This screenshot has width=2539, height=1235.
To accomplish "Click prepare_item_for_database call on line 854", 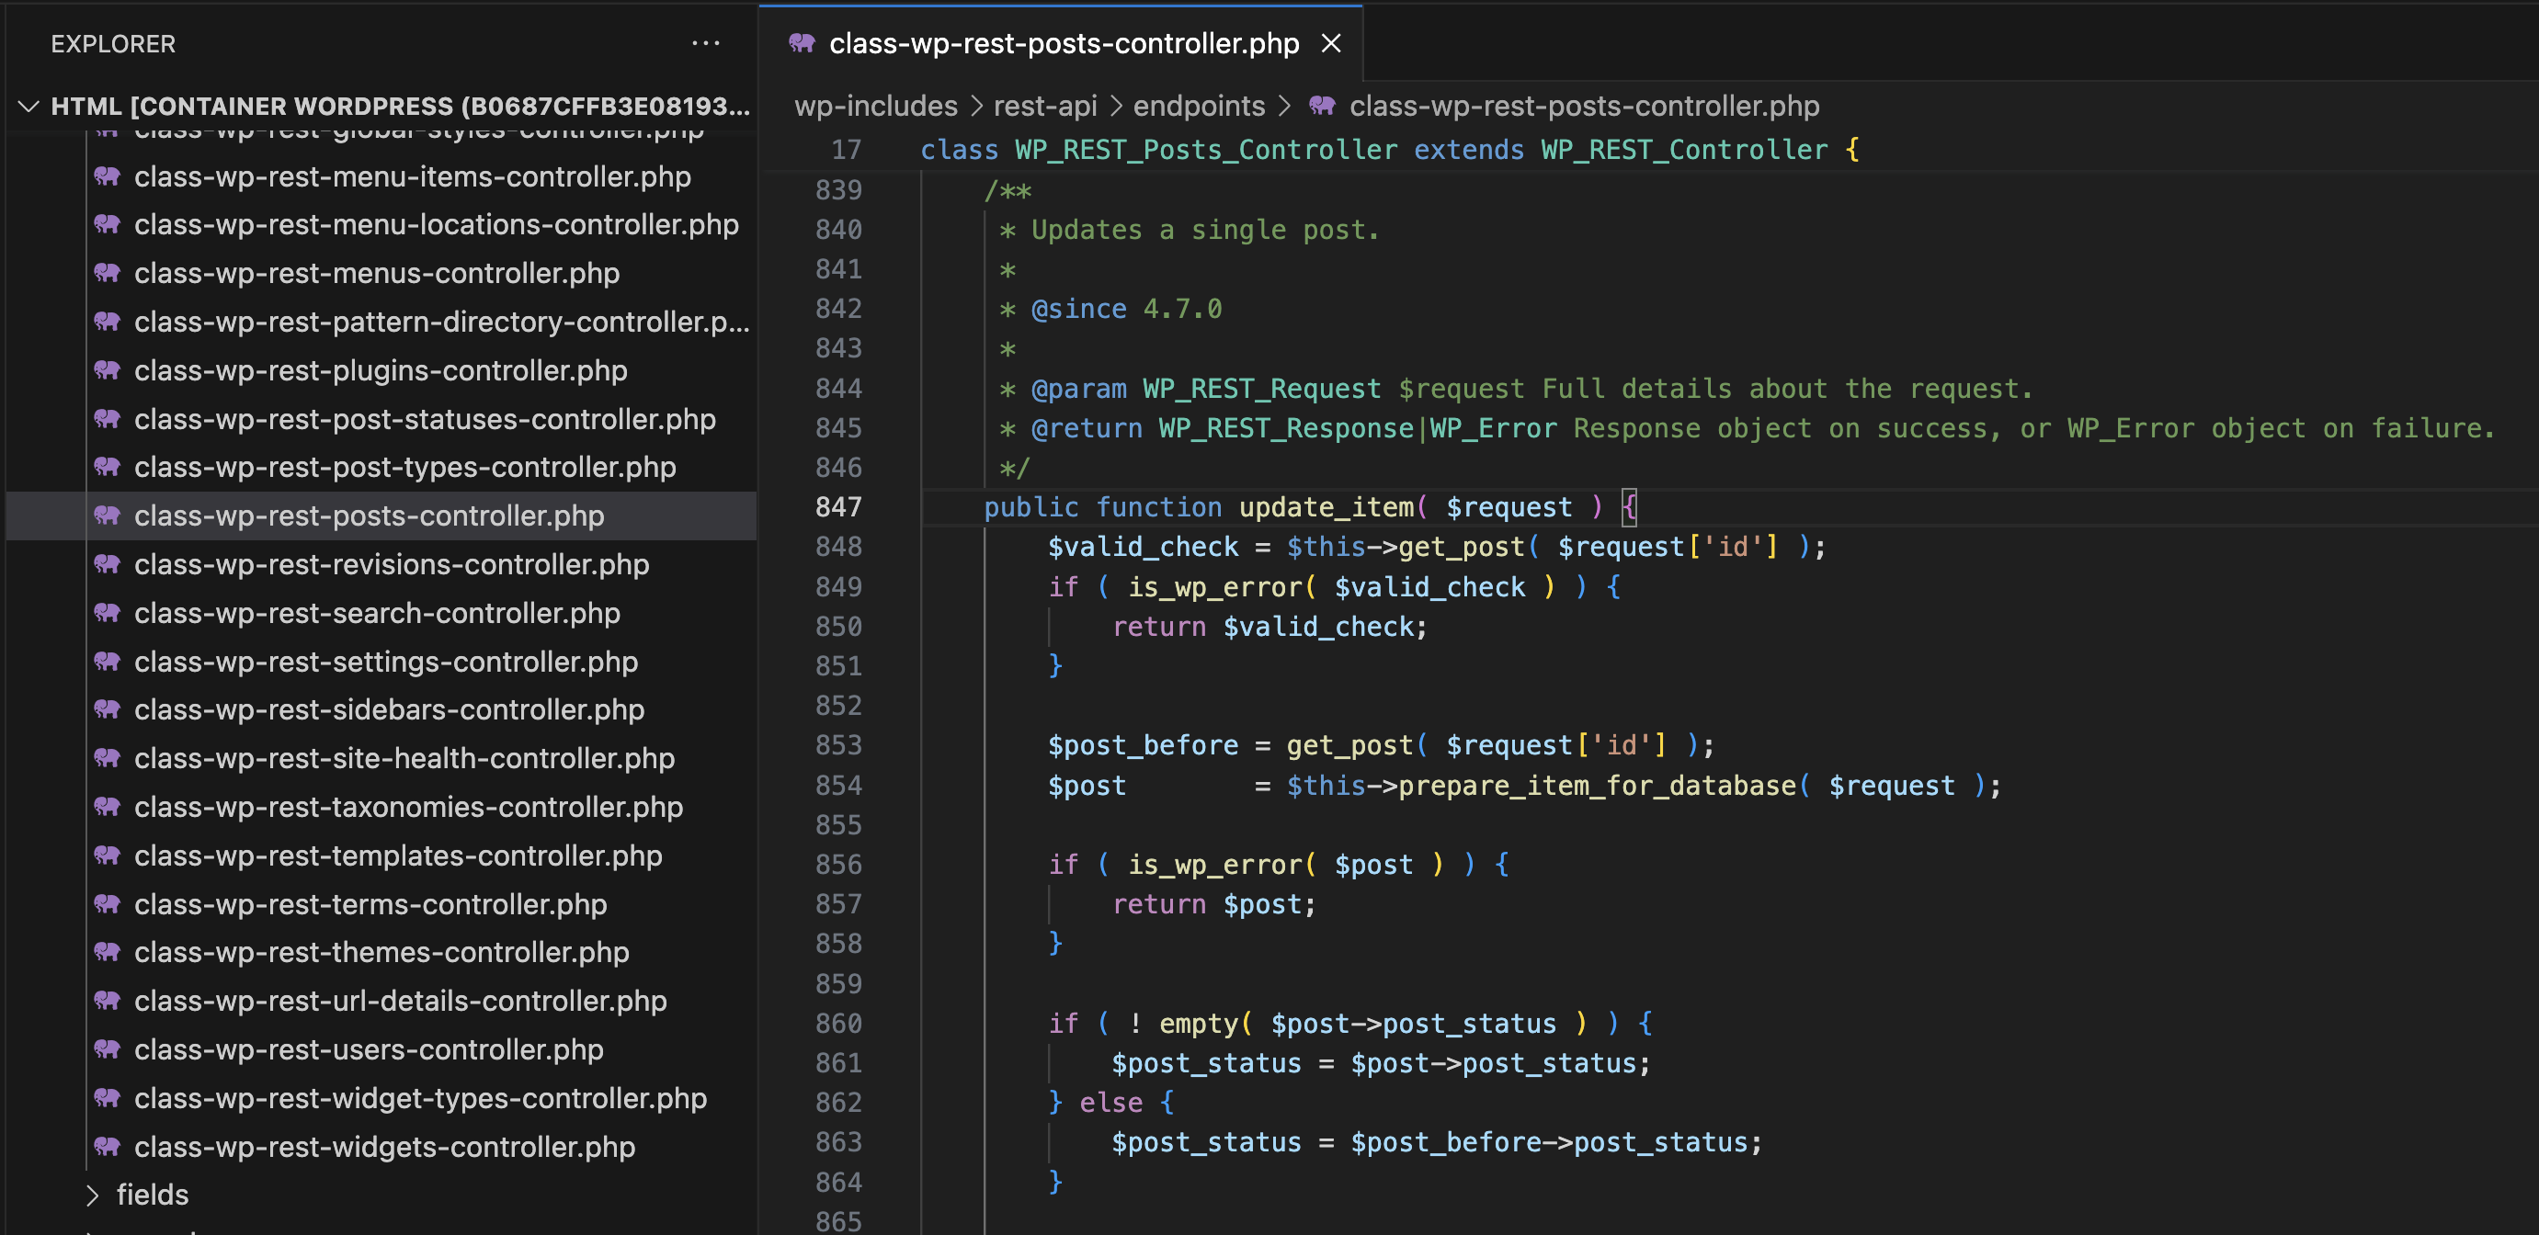I will (x=1597, y=786).
